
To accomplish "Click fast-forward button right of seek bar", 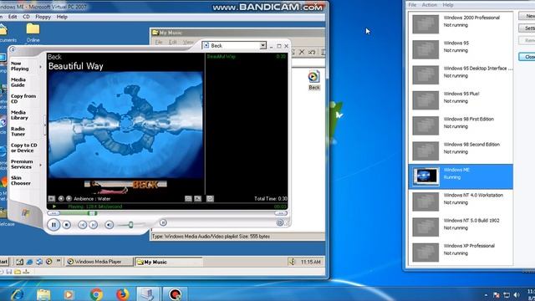I will [281, 213].
